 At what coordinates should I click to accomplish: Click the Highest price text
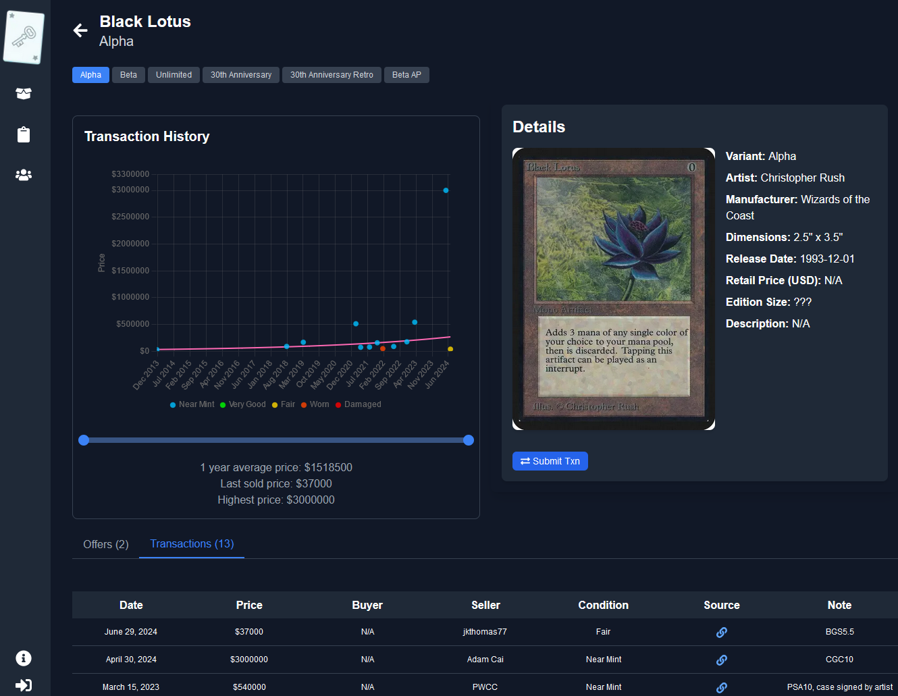coord(276,500)
